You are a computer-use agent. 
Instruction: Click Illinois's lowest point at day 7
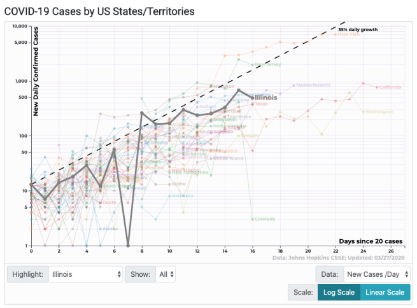(x=129, y=245)
